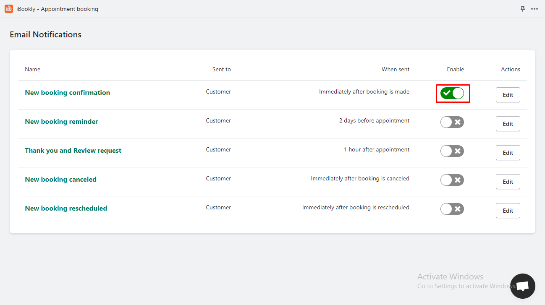Open Thank you and Review request link
The image size is (545, 305).
[x=73, y=151]
